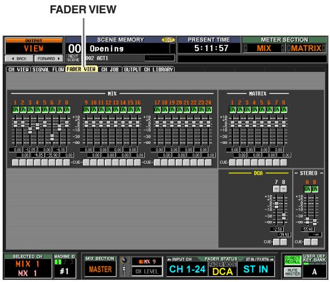This screenshot has height=282, width=330.
Task: Toggle MATRIX 3 ON button
Action: [247, 110]
